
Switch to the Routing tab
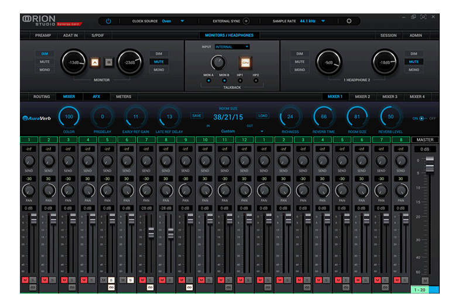click(x=42, y=96)
